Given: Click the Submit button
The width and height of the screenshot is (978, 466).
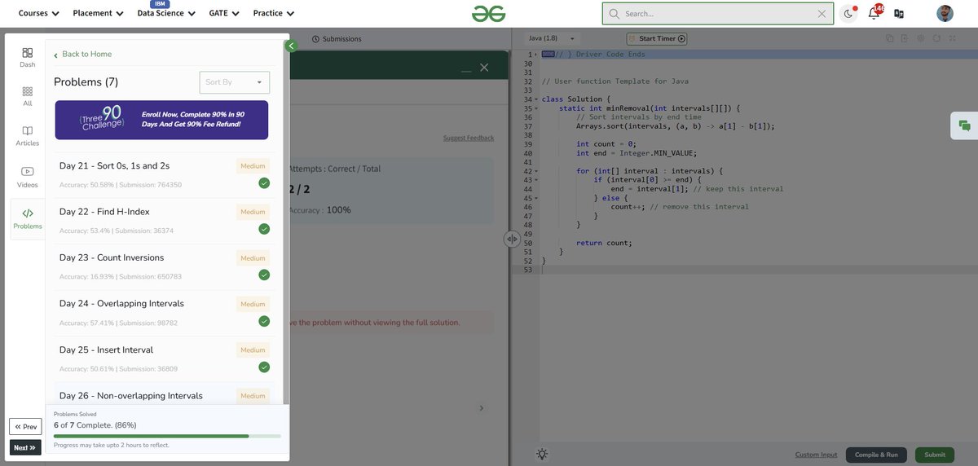Looking at the screenshot, I should (x=935, y=455).
